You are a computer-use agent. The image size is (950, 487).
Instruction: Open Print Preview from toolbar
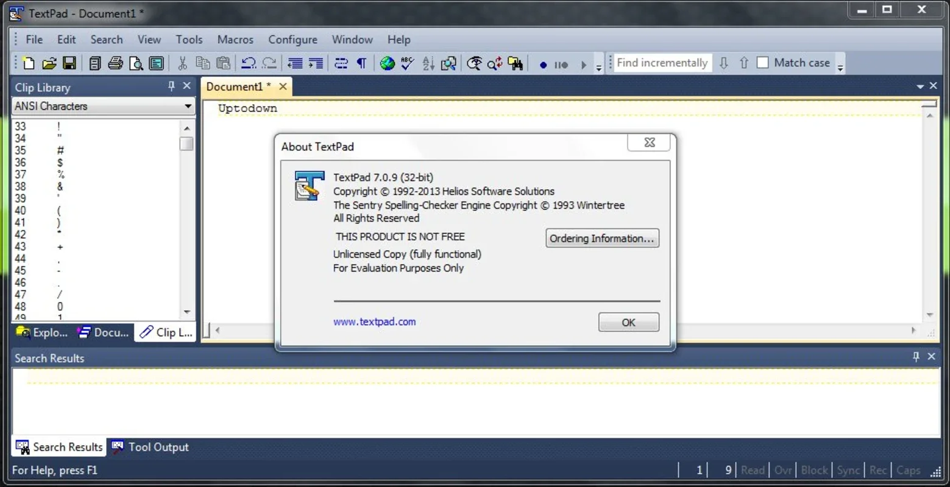click(x=136, y=63)
